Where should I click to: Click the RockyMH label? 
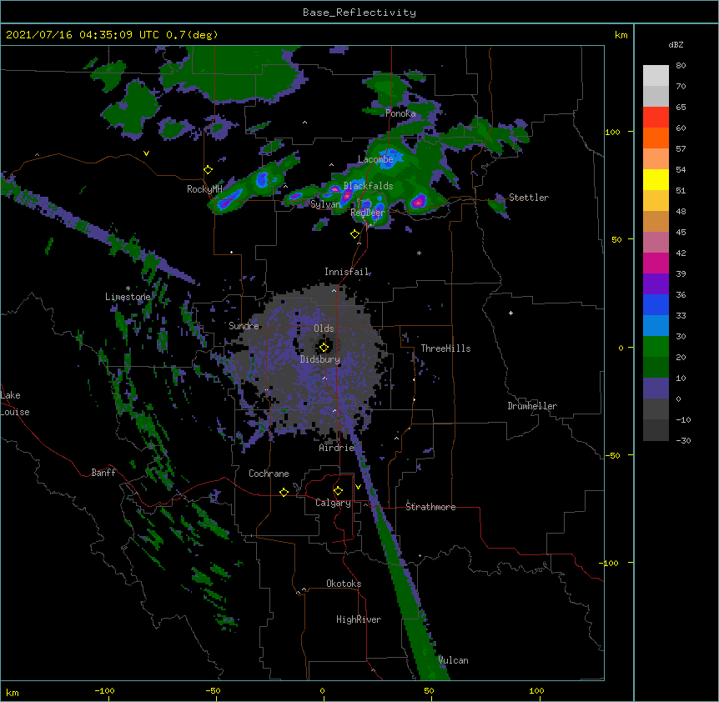pos(204,189)
